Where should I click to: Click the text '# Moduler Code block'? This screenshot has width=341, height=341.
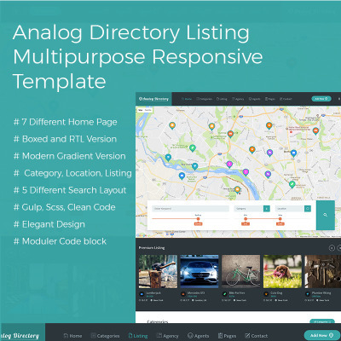60,241
